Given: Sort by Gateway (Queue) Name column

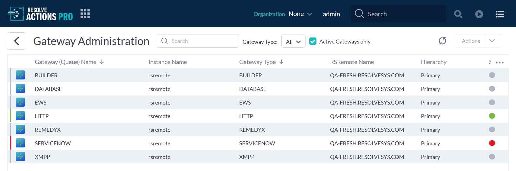Looking at the screenshot, I should coord(66,62).
